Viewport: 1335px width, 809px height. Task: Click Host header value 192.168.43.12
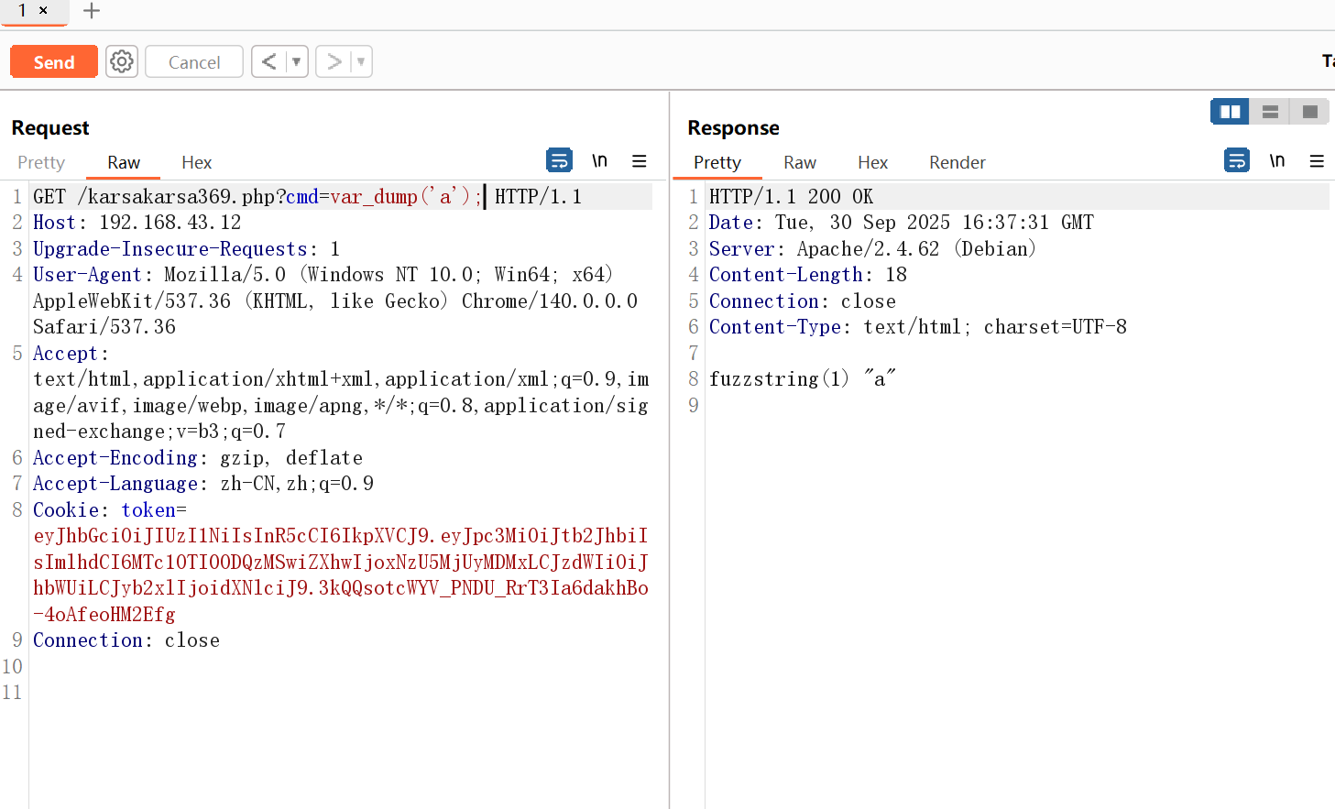[170, 223]
